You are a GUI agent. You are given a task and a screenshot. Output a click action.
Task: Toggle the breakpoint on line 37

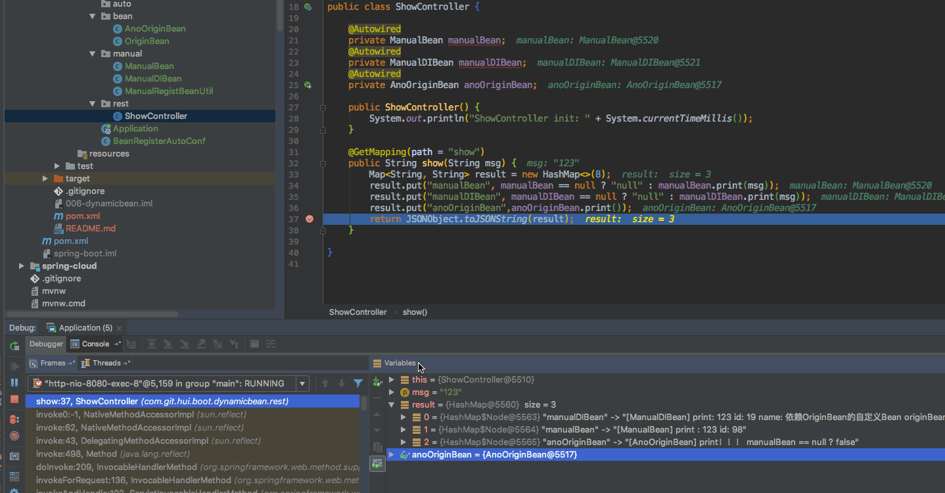(310, 220)
